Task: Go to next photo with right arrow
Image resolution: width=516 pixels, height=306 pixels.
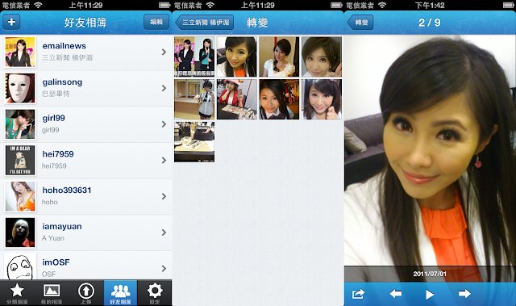Action: coord(464,293)
